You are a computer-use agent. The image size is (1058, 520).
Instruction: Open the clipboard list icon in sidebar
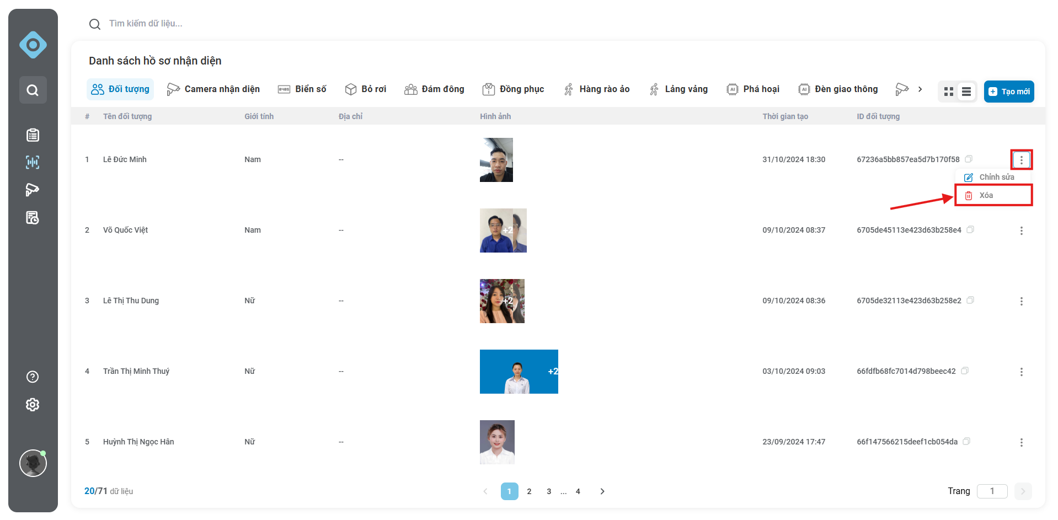[x=33, y=135]
